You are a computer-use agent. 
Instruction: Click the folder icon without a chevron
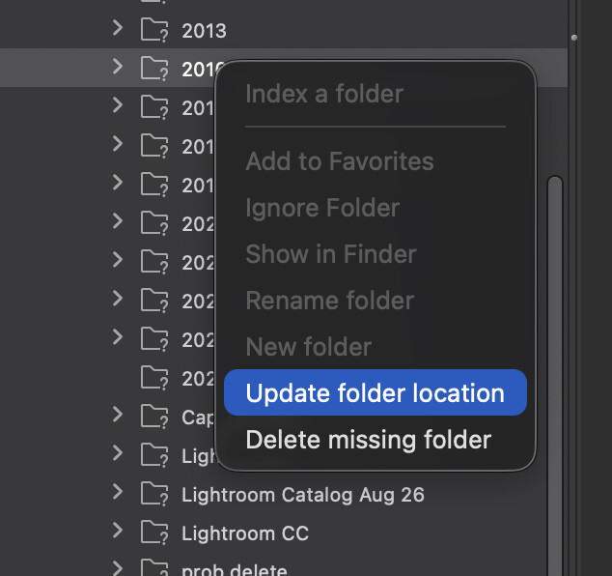point(154,378)
